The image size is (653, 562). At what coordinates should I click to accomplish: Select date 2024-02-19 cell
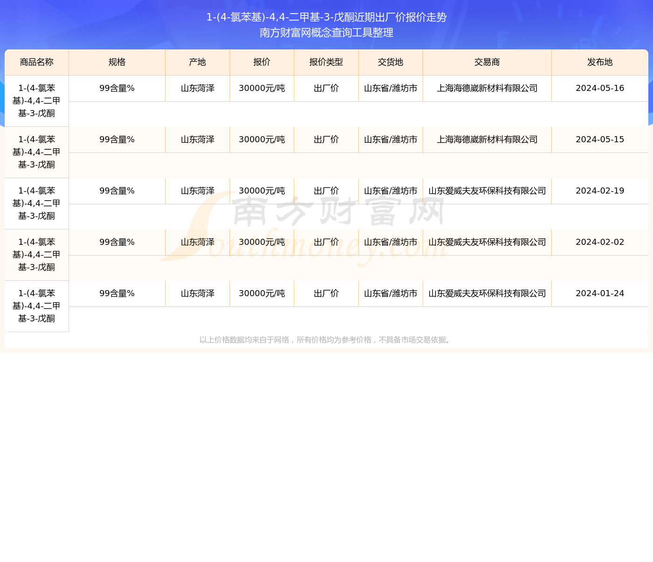[600, 191]
